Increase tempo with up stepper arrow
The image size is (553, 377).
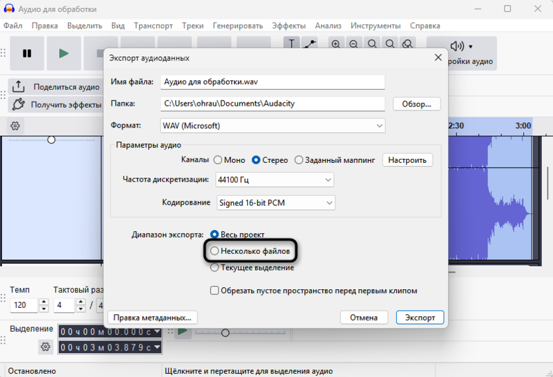44,302
